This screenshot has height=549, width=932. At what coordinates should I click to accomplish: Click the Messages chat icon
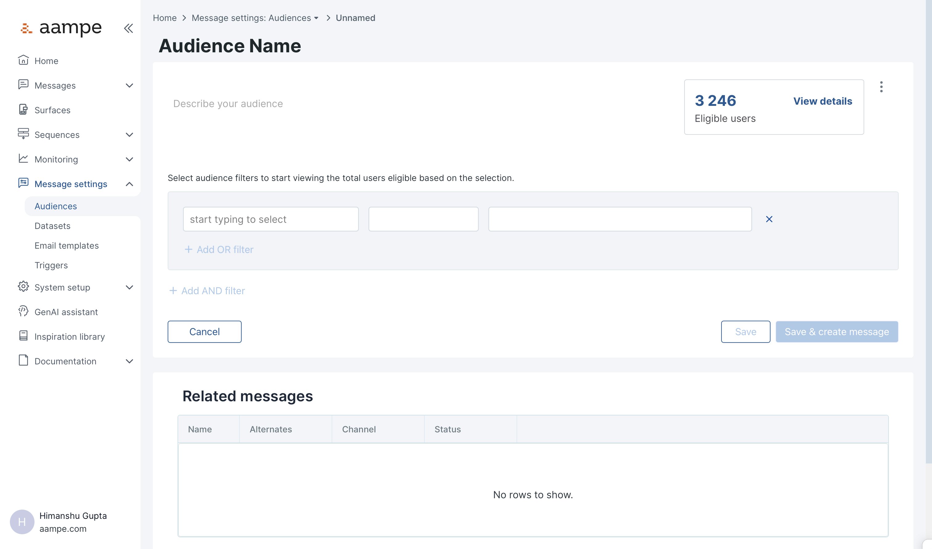click(x=23, y=85)
